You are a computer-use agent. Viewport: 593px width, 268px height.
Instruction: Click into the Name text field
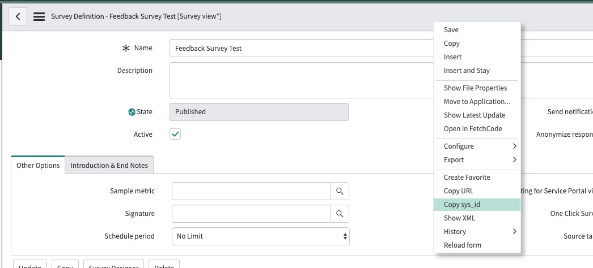pyautogui.click(x=300, y=49)
